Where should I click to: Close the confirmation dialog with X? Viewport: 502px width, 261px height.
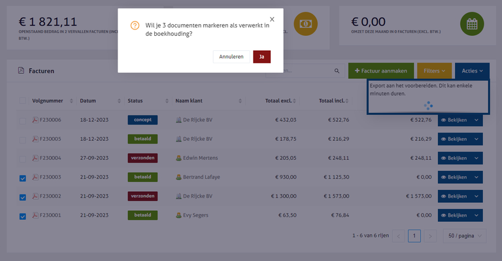pyautogui.click(x=272, y=20)
